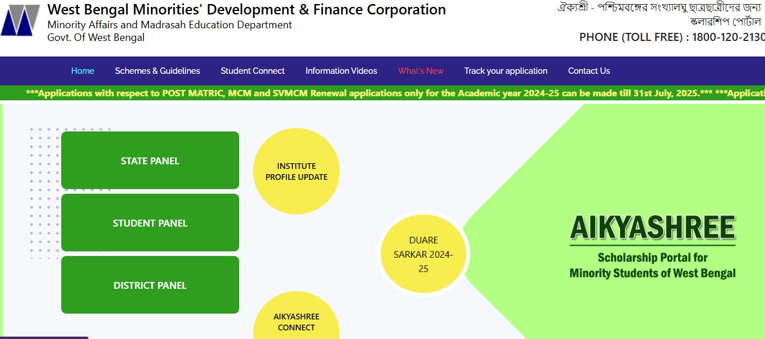Open the Student Panel button
Viewport: 765px width, 339px height.
click(x=150, y=223)
